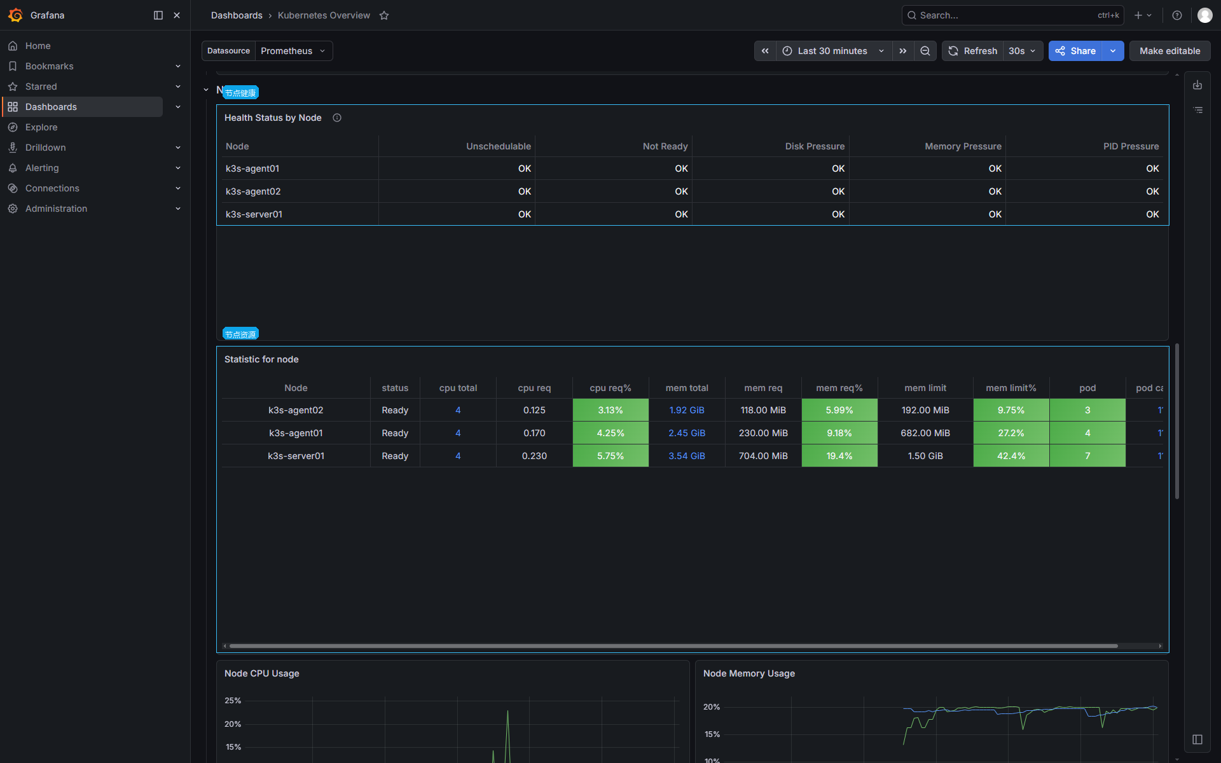
Task: Expand the Alerting section chevron
Action: 178,168
